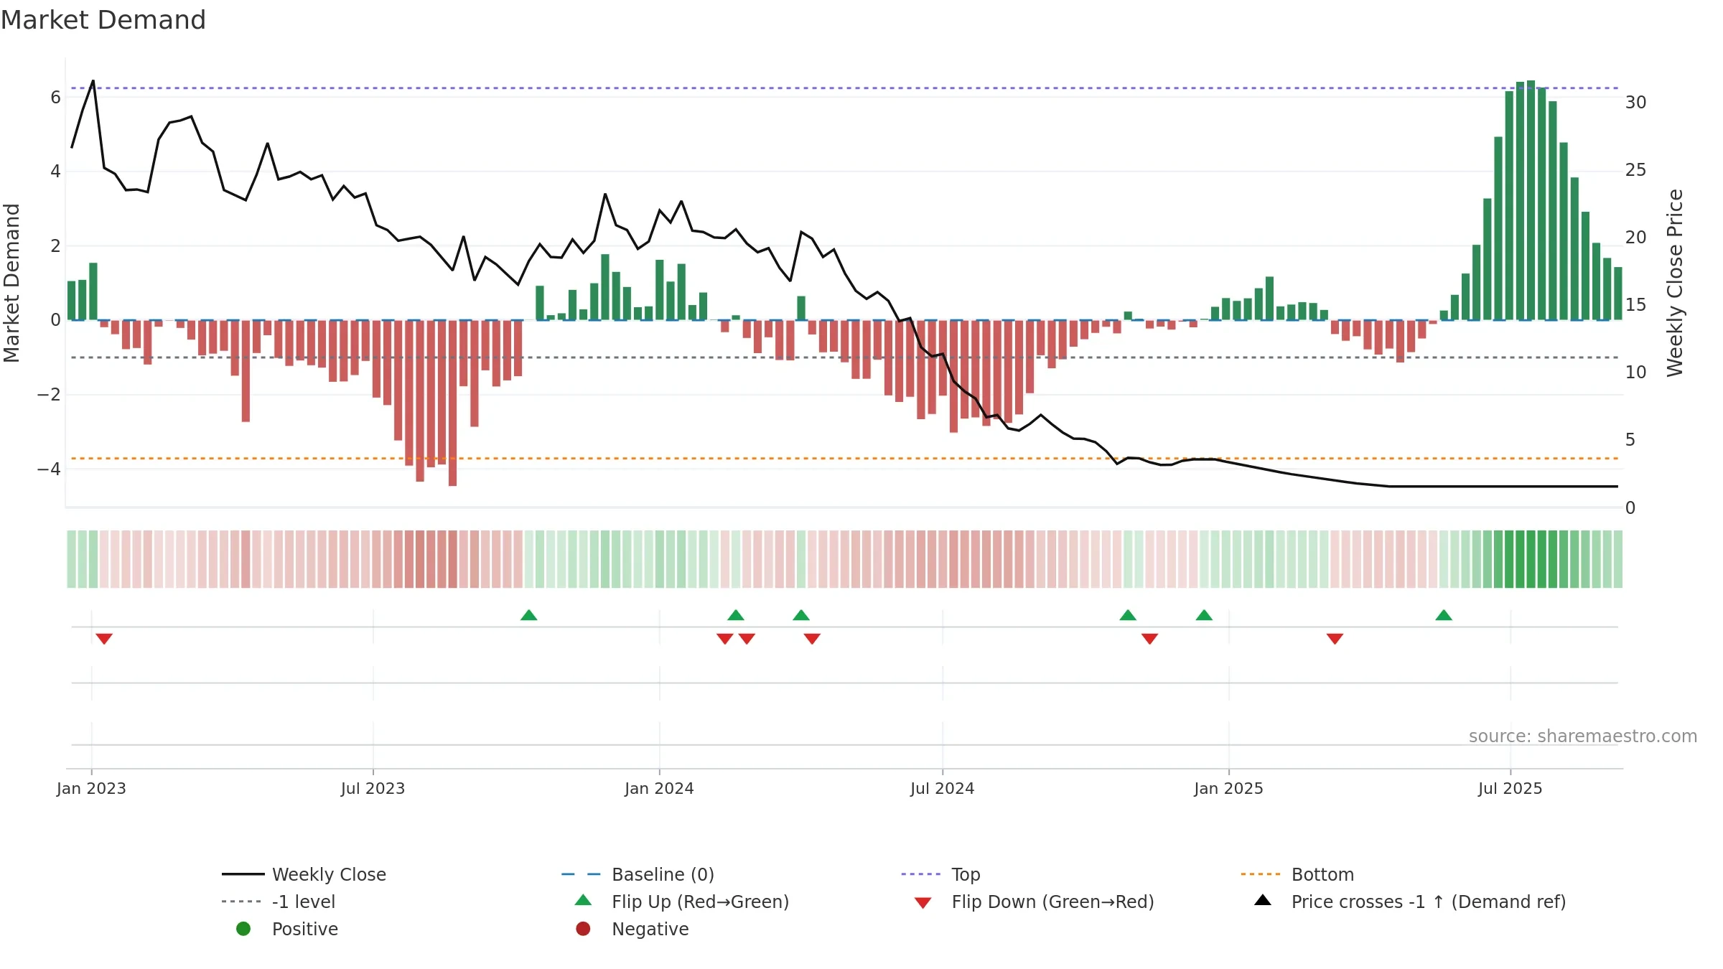Select the last Flip Up marker before Jul 2025
The height and width of the screenshot is (969, 1723).
tap(1444, 615)
